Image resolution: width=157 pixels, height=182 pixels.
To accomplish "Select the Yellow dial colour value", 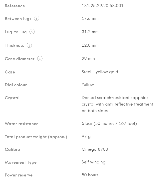I will point(88,85).
